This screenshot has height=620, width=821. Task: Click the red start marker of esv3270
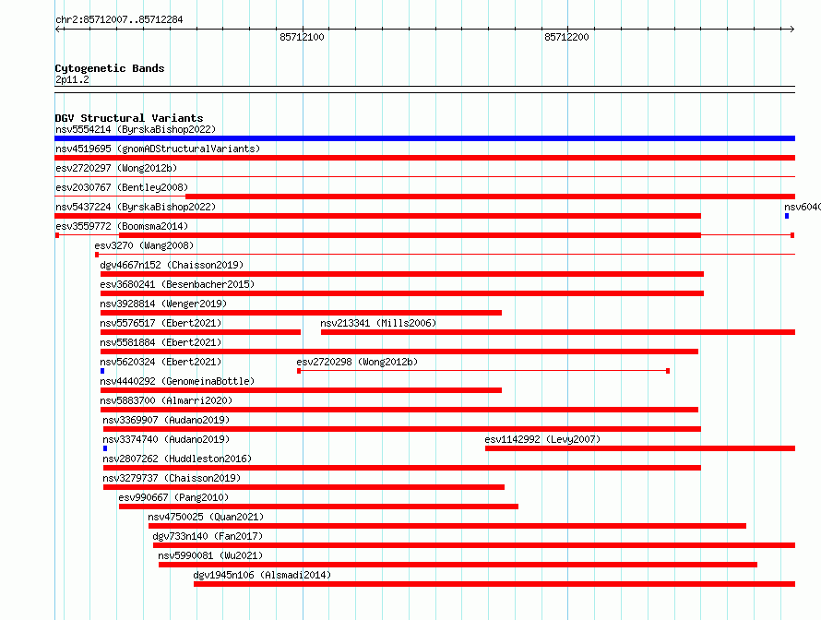[97, 255]
